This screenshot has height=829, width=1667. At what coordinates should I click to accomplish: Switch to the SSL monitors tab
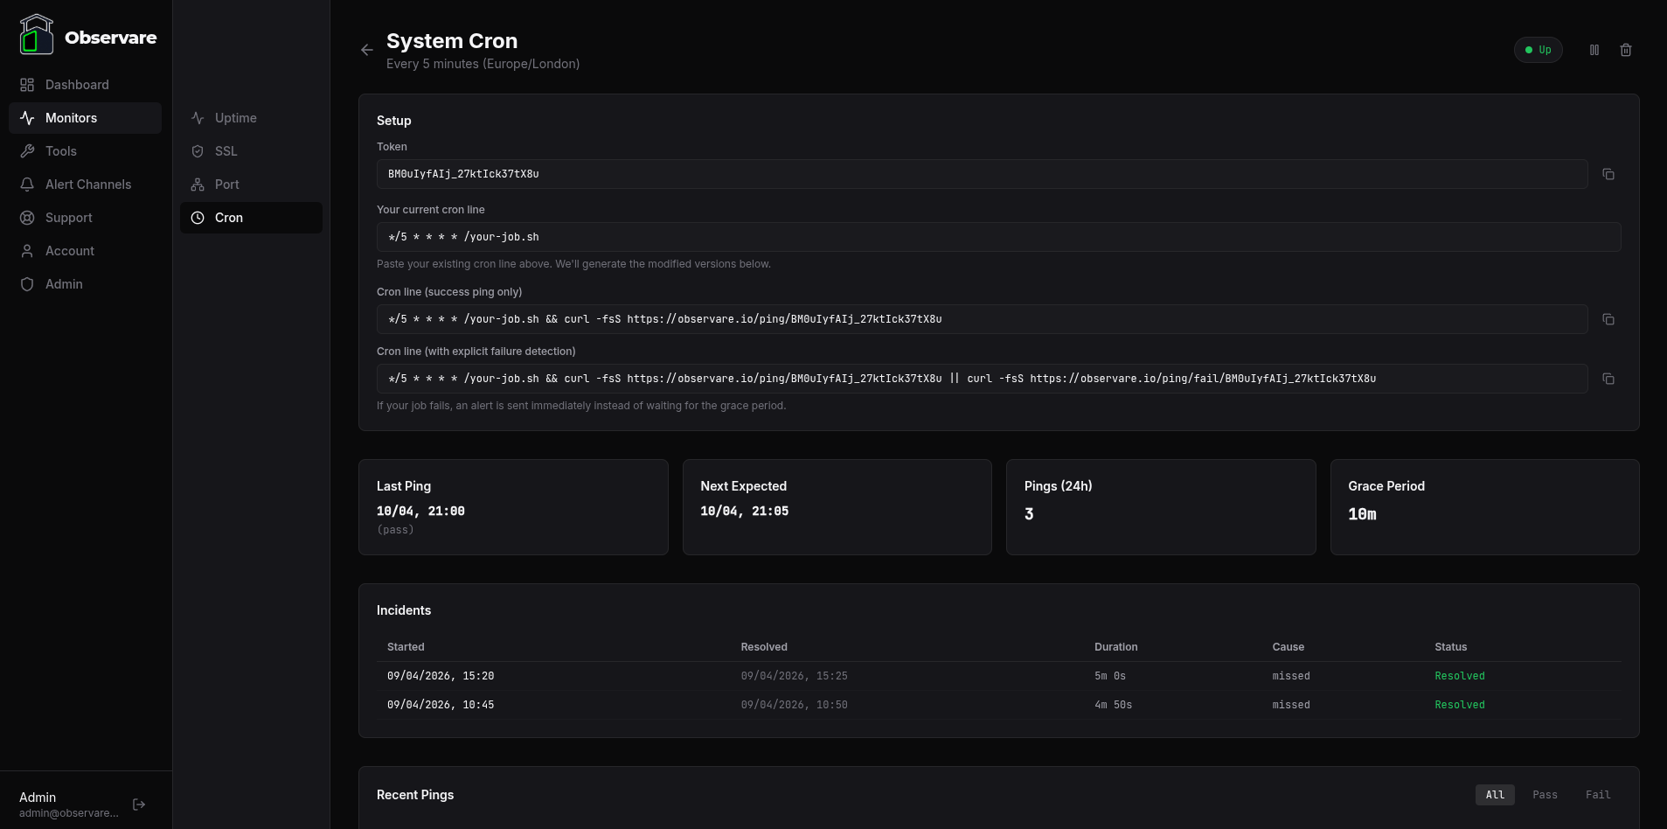coord(226,150)
